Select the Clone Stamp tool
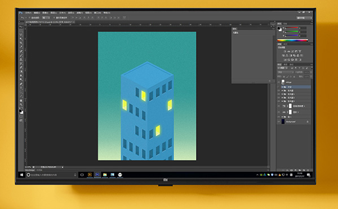Viewport: 338px width, 209px height. [21, 60]
